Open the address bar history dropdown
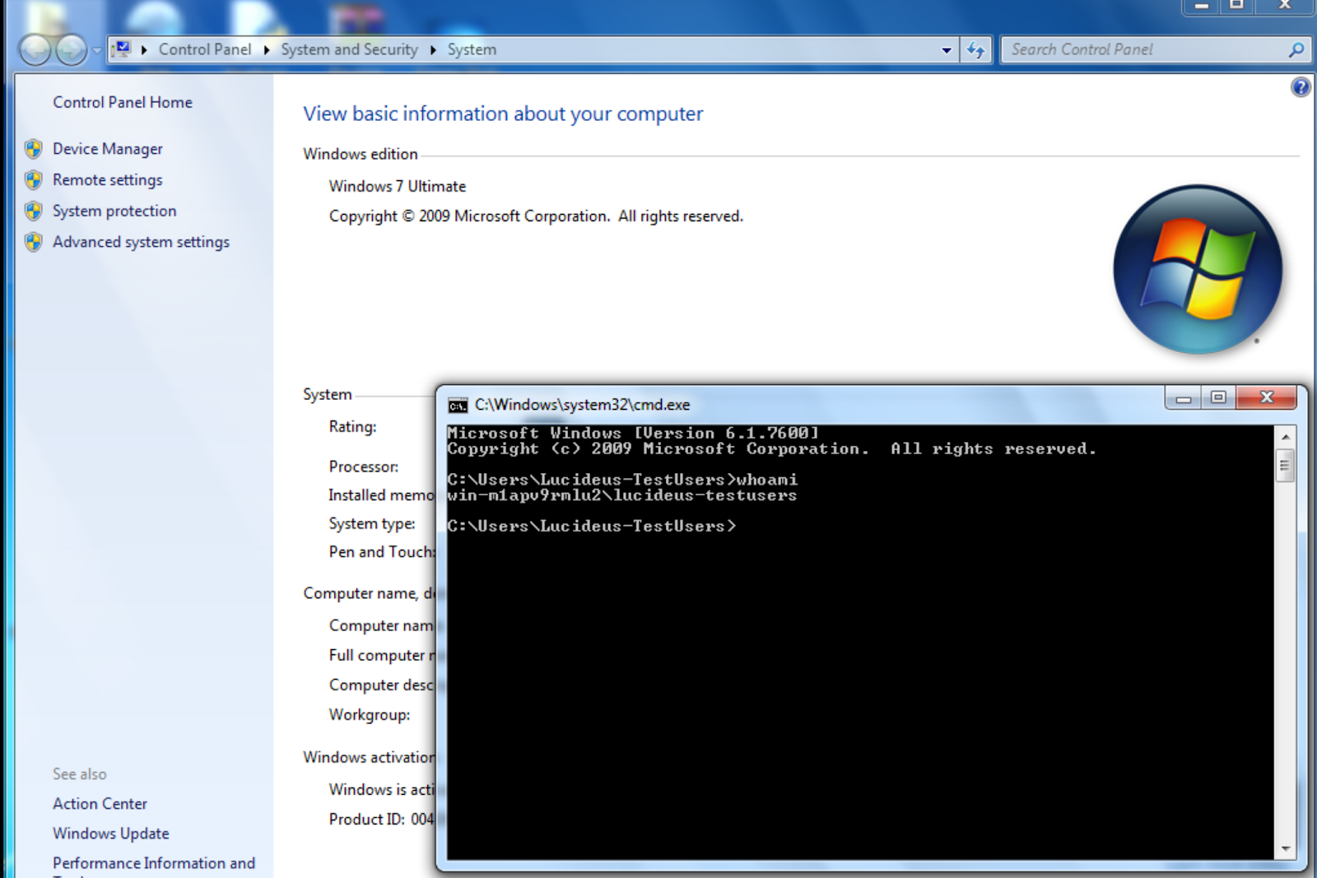Screen dimensions: 1317x878 point(947,50)
